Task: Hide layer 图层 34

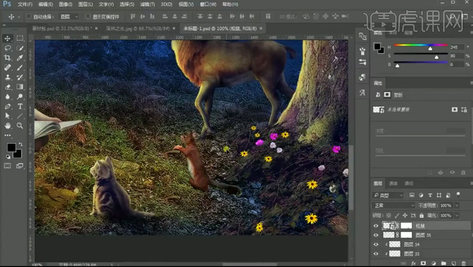Action: [376, 245]
